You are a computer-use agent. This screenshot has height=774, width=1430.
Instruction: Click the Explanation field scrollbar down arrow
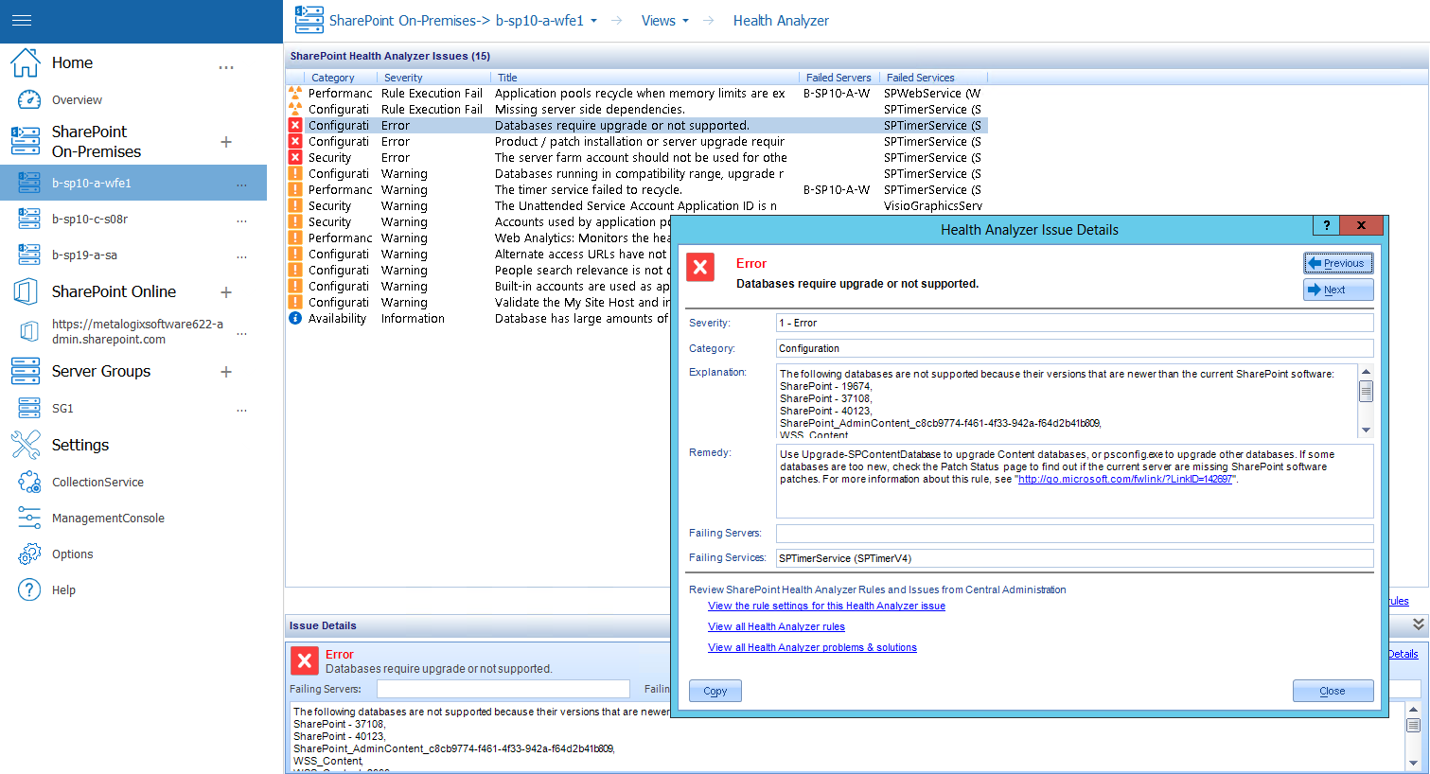pyautogui.click(x=1366, y=430)
